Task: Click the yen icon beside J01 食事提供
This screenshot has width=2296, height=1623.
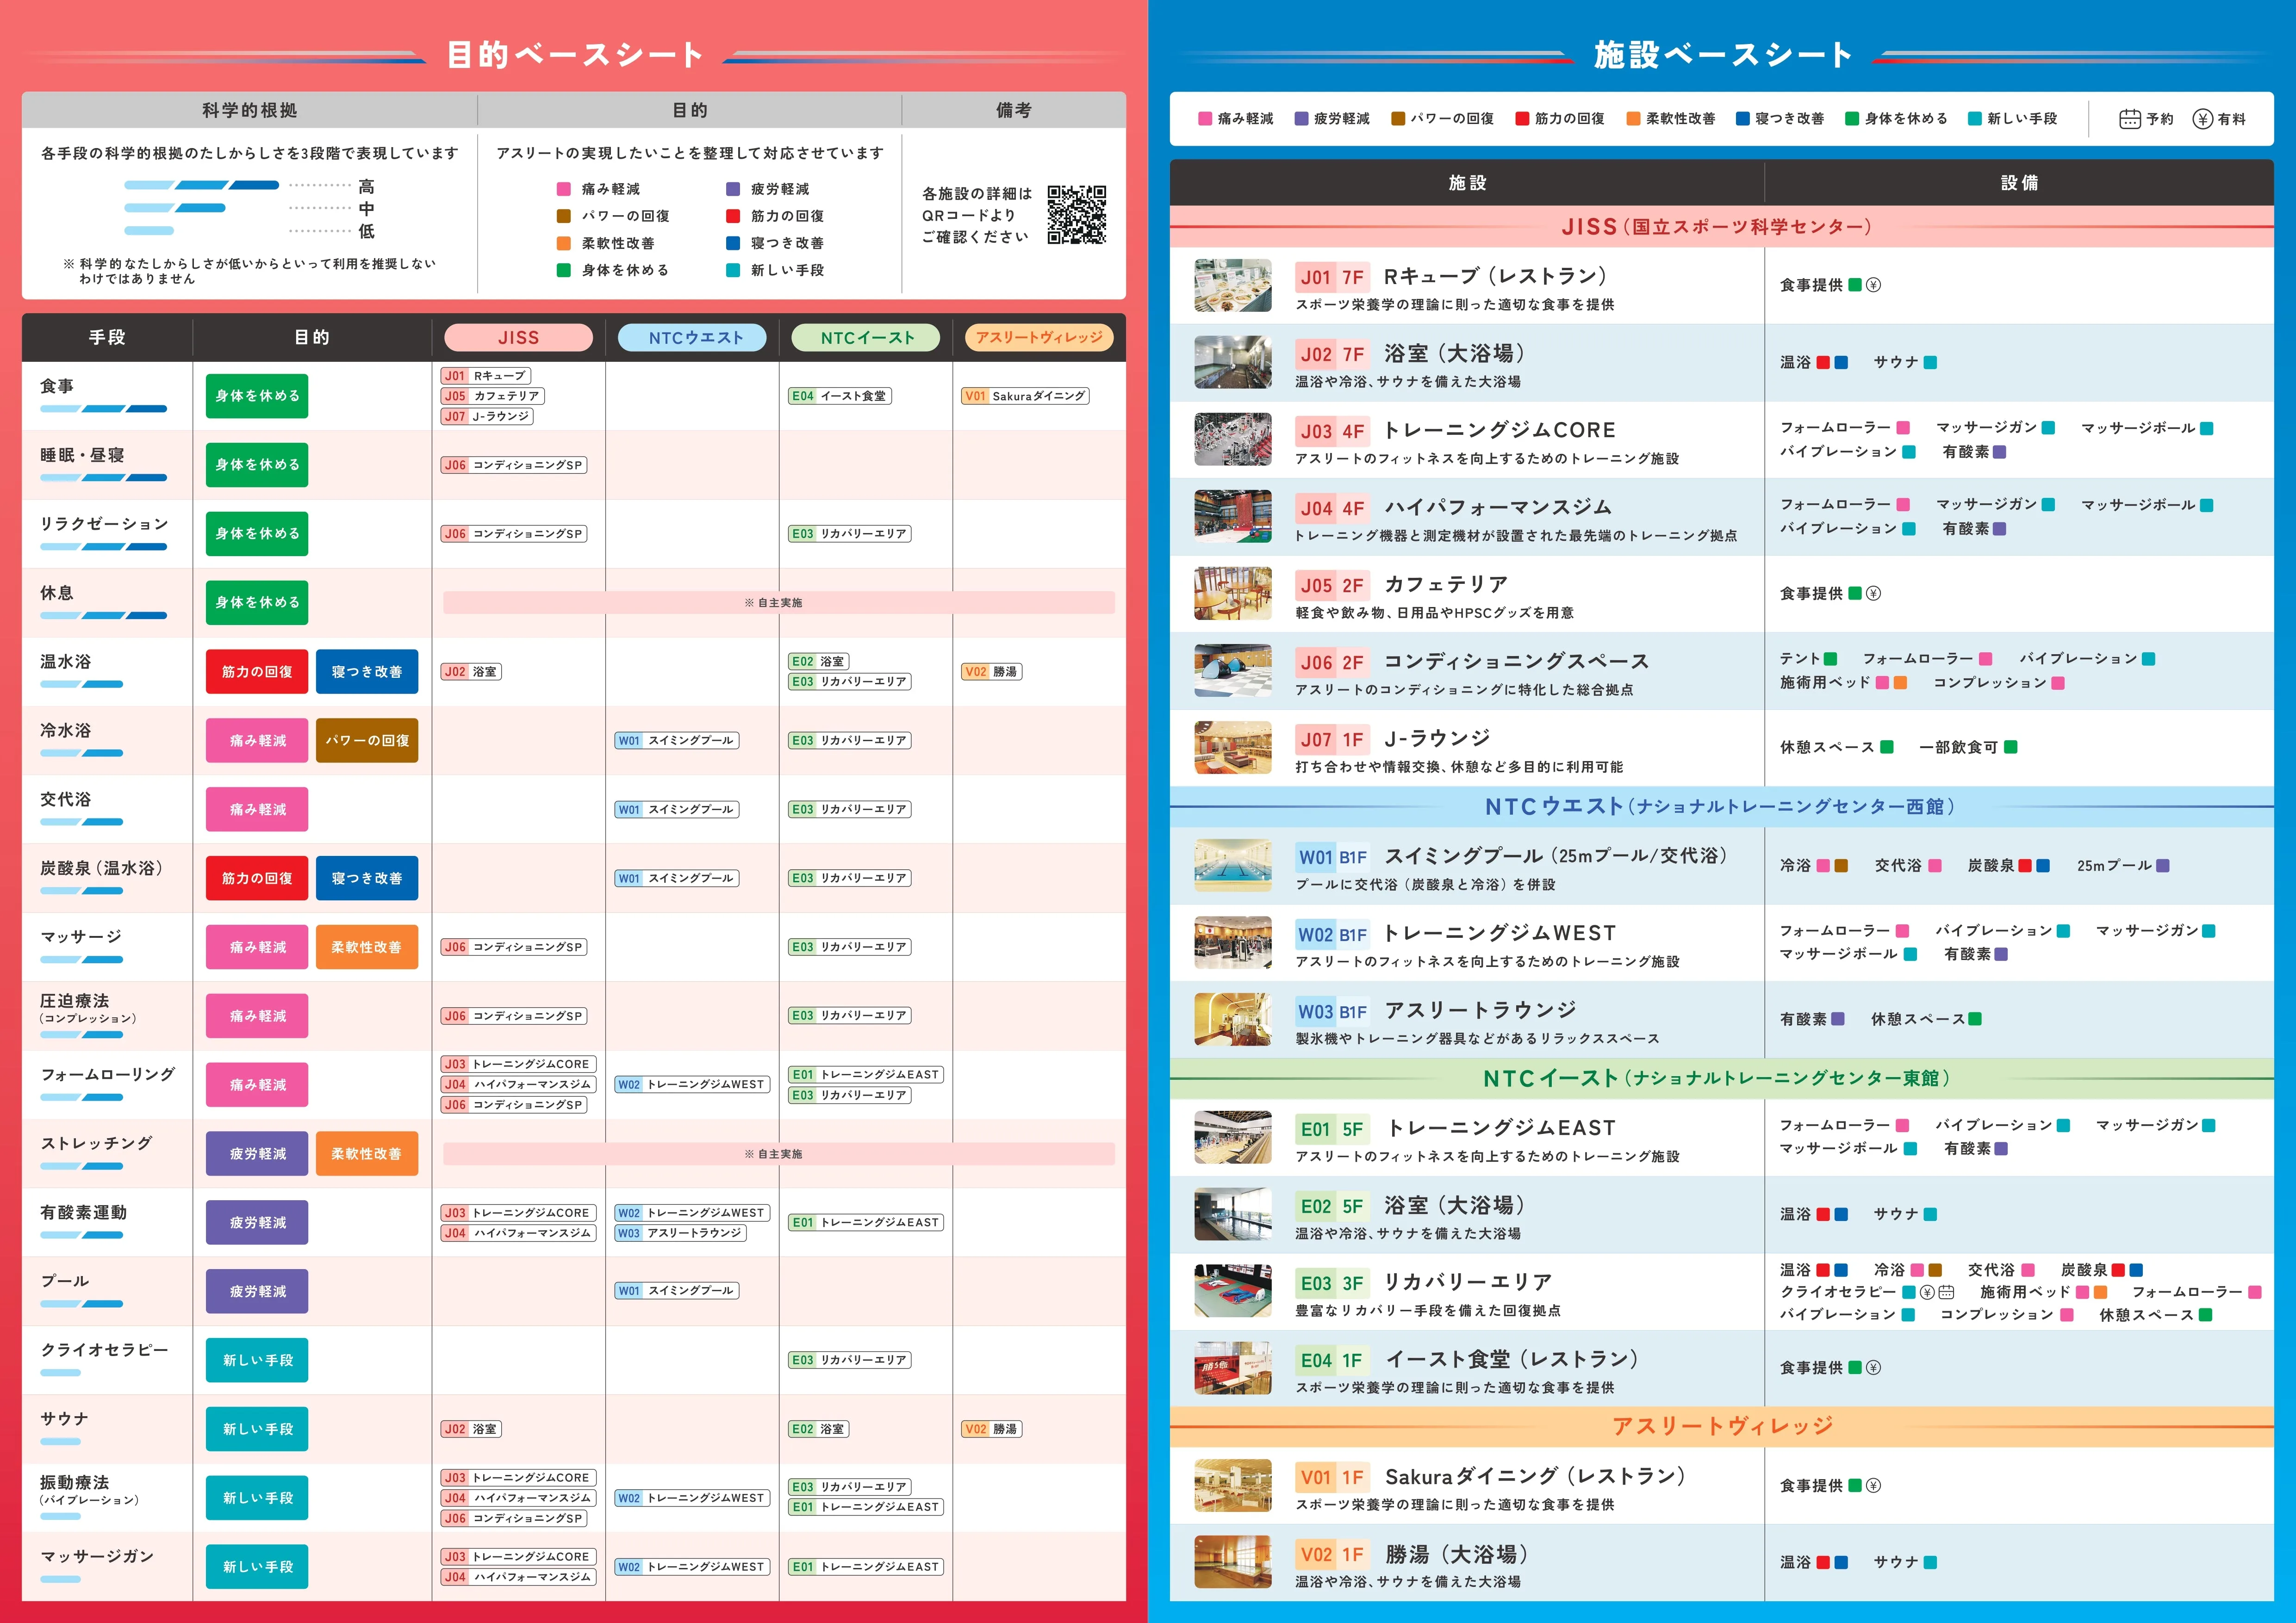Action: click(x=1873, y=285)
